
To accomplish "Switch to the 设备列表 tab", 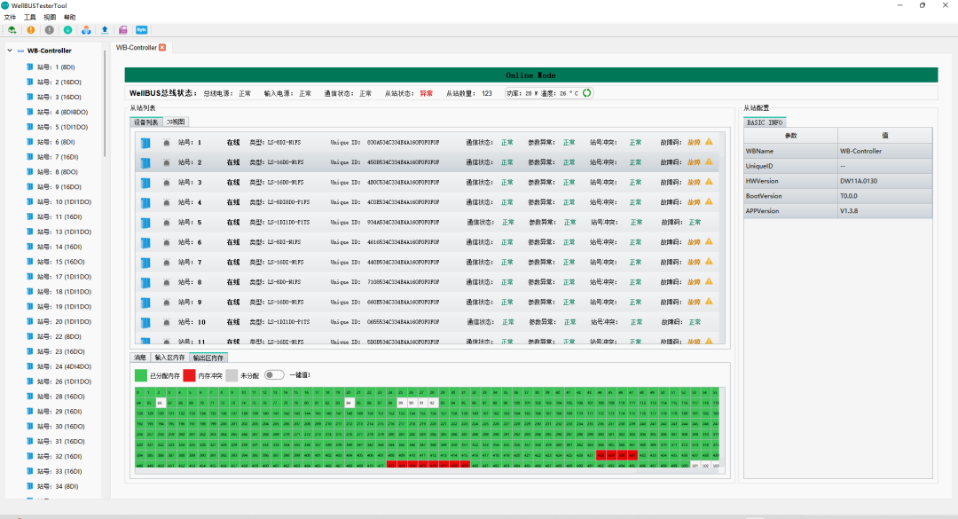I will pyautogui.click(x=146, y=122).
